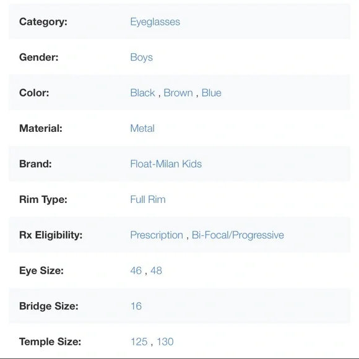The height and width of the screenshot is (359, 359).
Task: Choose eye size 48
Action: point(156,270)
